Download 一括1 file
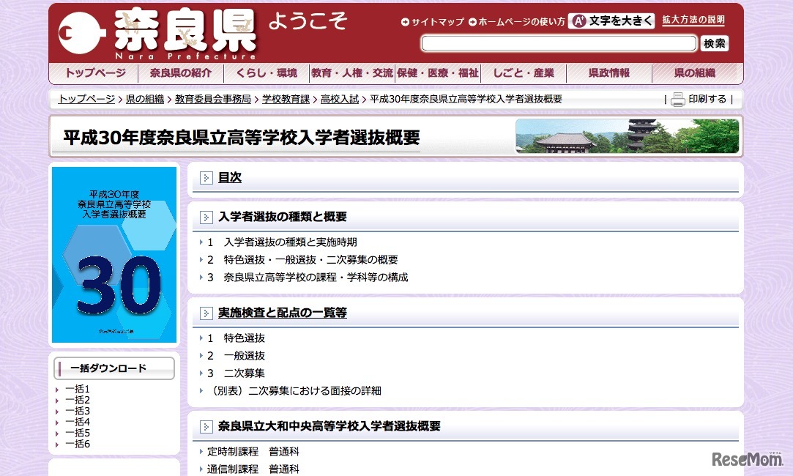Viewport: 793px width, 476px height. (78, 389)
